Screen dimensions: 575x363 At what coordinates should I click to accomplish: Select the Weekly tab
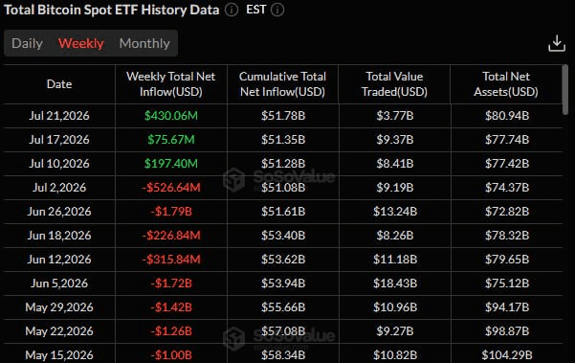pos(81,43)
